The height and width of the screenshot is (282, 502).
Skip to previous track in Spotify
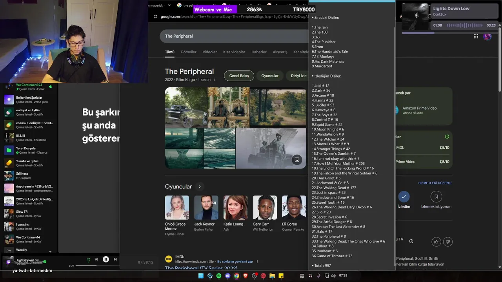point(96,259)
